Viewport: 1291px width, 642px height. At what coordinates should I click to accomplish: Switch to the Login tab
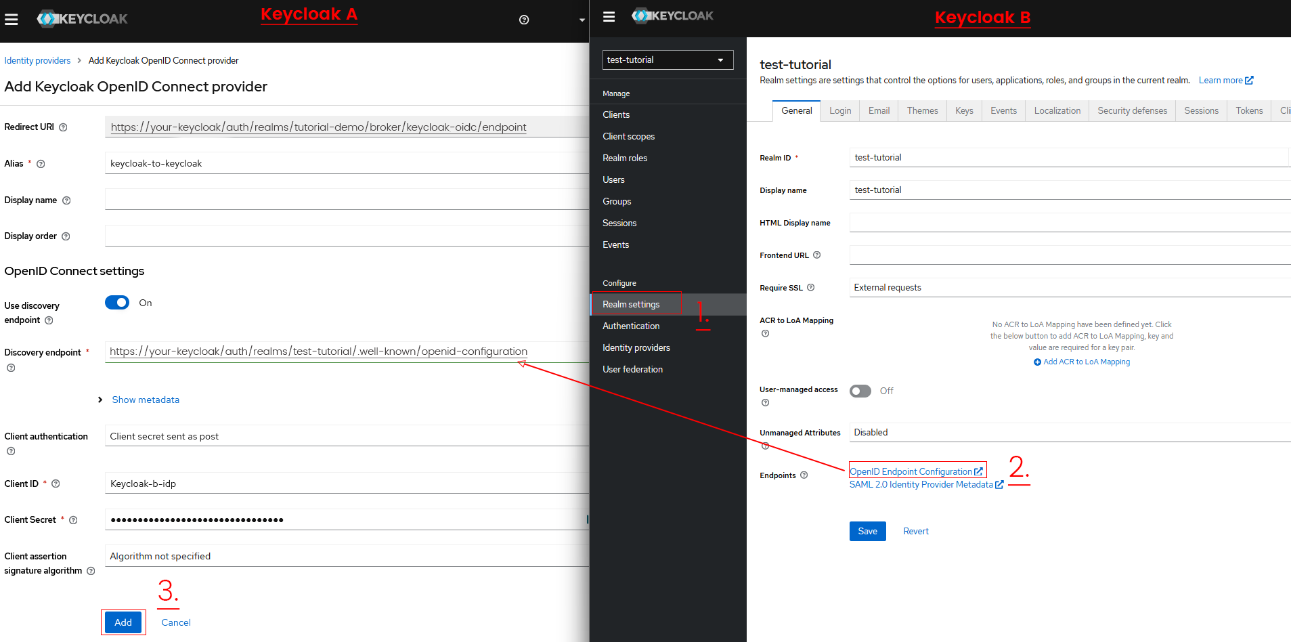[x=840, y=110]
